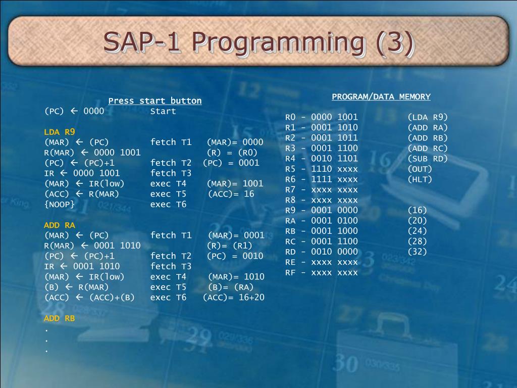517x388 pixels.
Task: Select memory row "R9 - 0001 0000"
Action: (322, 210)
